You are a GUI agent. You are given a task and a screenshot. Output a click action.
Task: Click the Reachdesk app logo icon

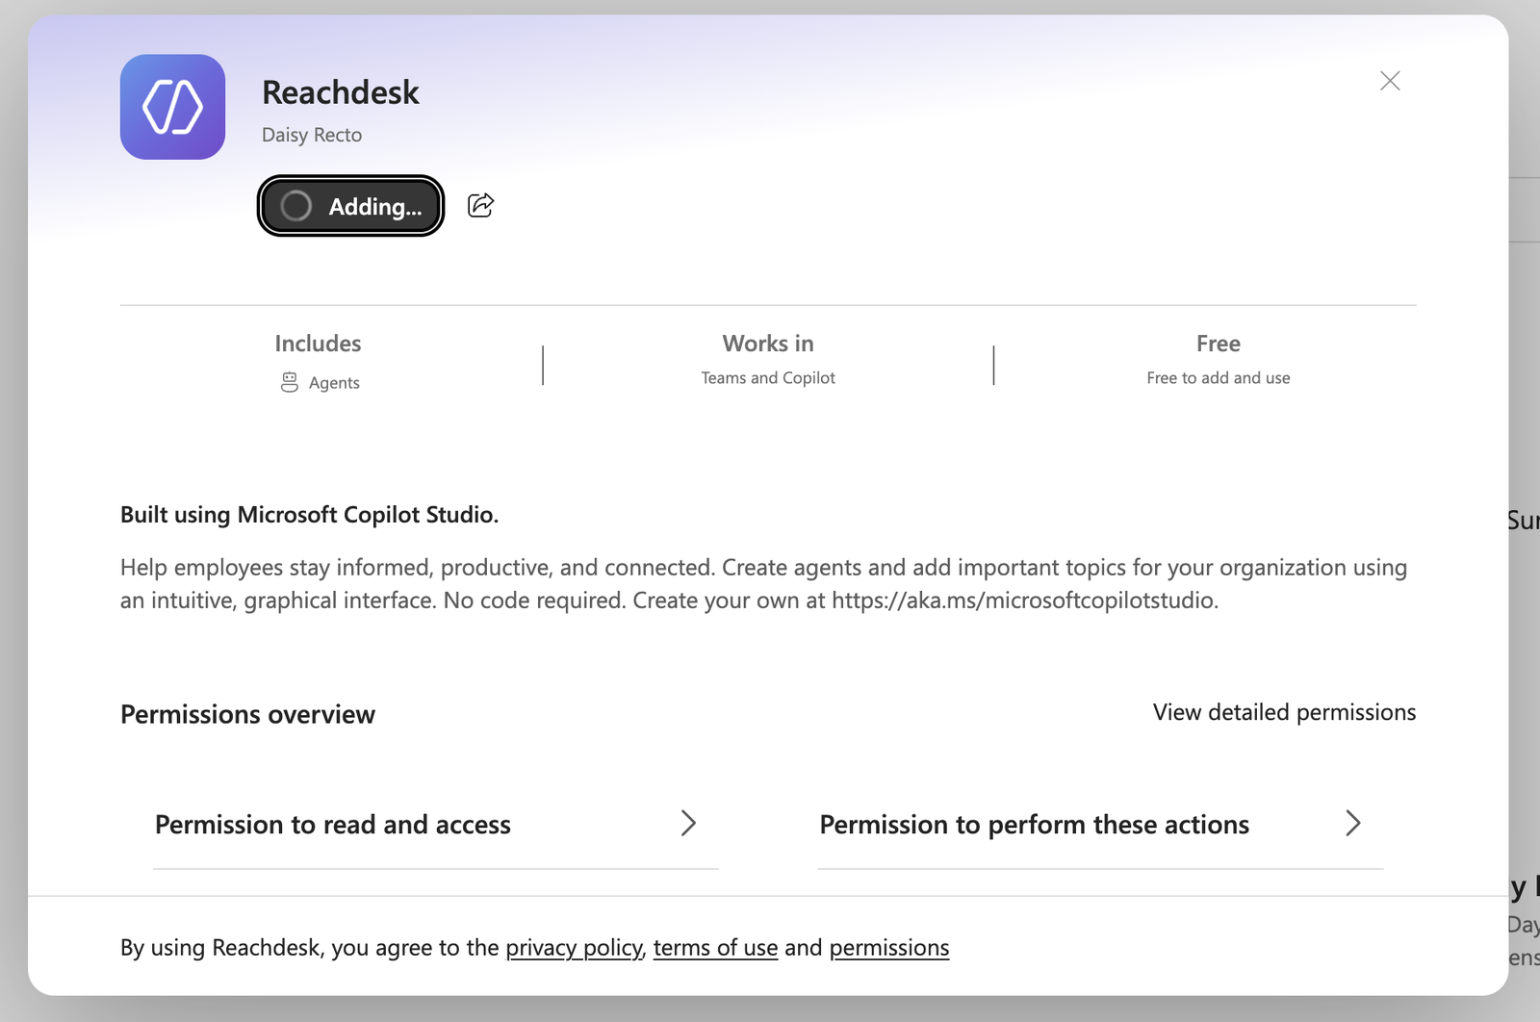pyautogui.click(x=172, y=107)
